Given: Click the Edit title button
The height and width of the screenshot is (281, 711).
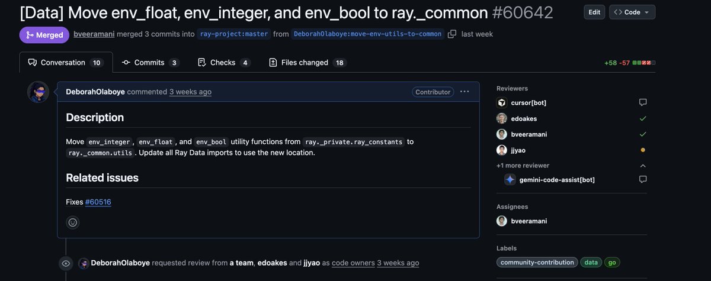Looking at the screenshot, I should pos(594,12).
